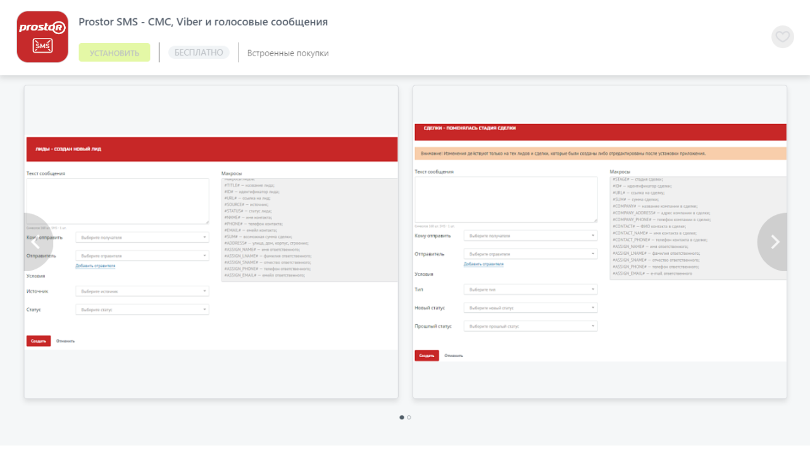This screenshot has height=476, width=810.
Task: Open Кому отправить dropdown in deals screenshot
Action: click(531, 236)
